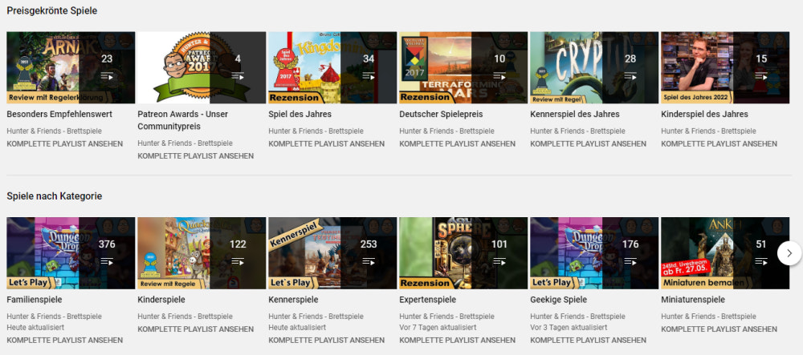803x355 pixels.
Task: Show next playlists with right arrow
Action: (x=789, y=253)
